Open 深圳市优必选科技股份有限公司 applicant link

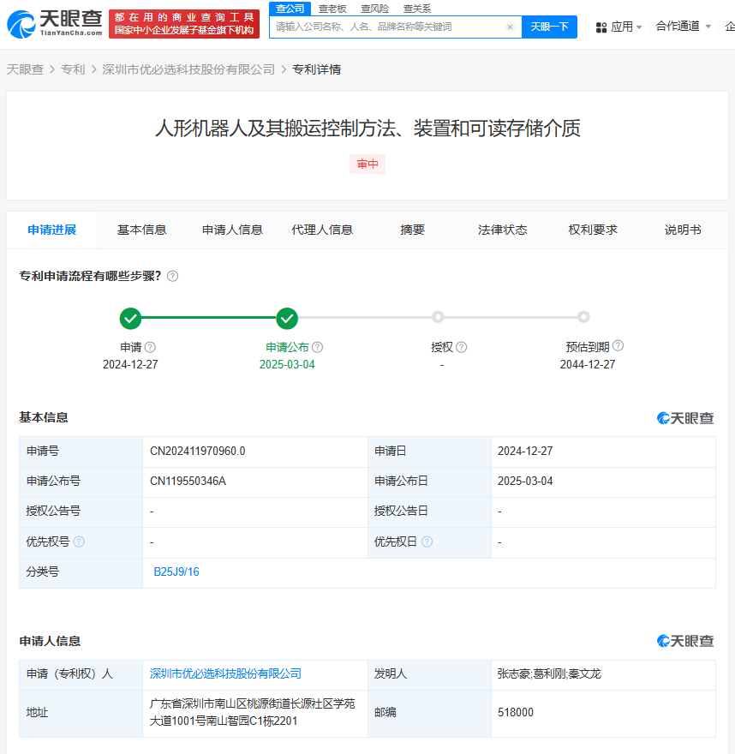[225, 673]
